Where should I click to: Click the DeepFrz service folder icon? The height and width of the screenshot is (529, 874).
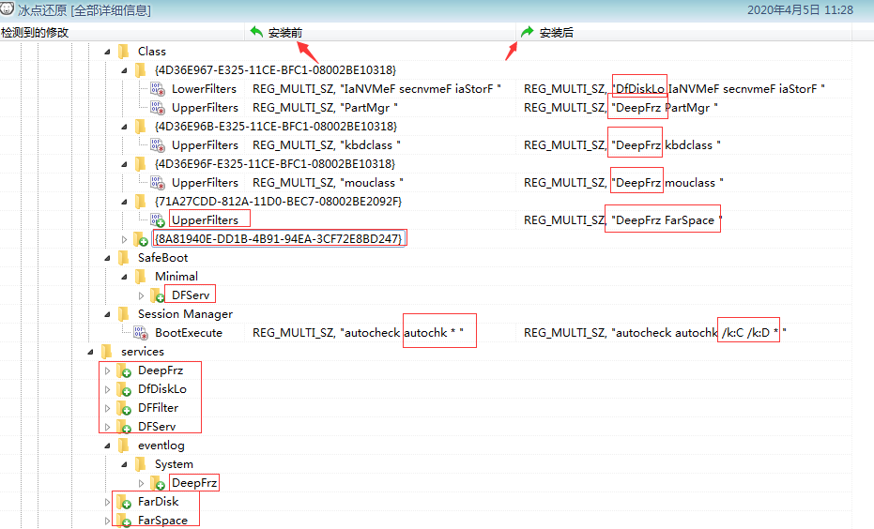[124, 370]
